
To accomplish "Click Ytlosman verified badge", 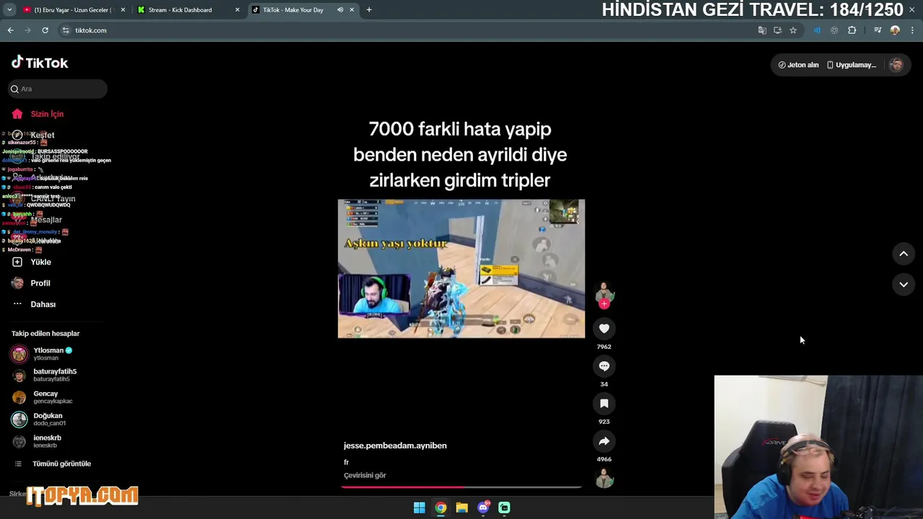I will pyautogui.click(x=69, y=350).
